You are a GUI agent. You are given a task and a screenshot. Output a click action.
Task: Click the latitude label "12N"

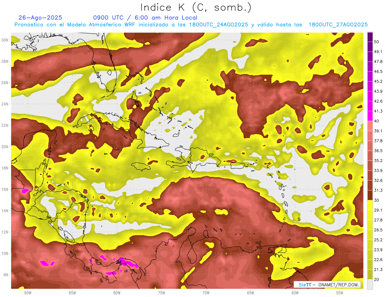(x=5, y=232)
